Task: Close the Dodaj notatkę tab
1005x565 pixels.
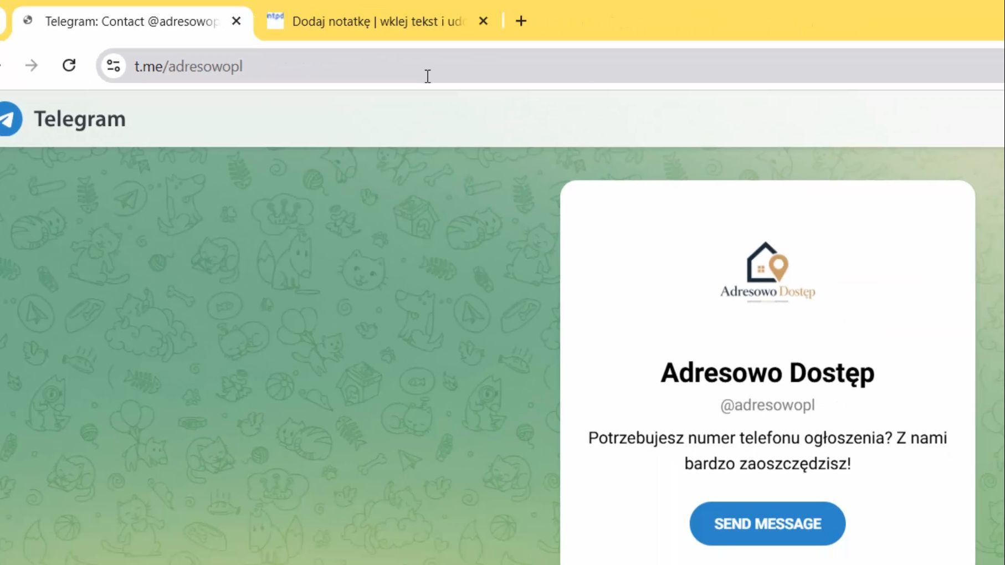Action: pyautogui.click(x=483, y=21)
